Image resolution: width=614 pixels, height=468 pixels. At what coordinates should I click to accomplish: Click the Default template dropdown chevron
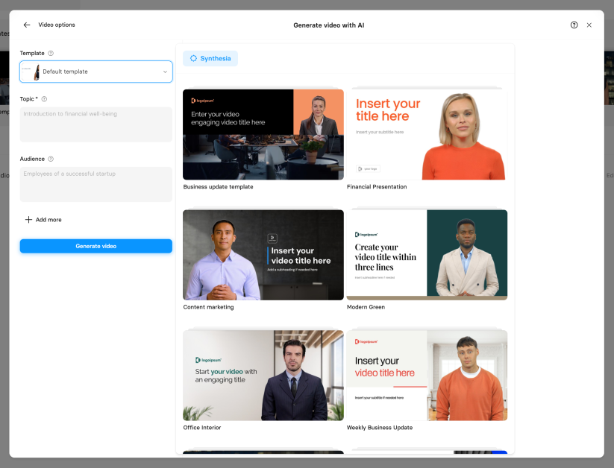point(165,72)
